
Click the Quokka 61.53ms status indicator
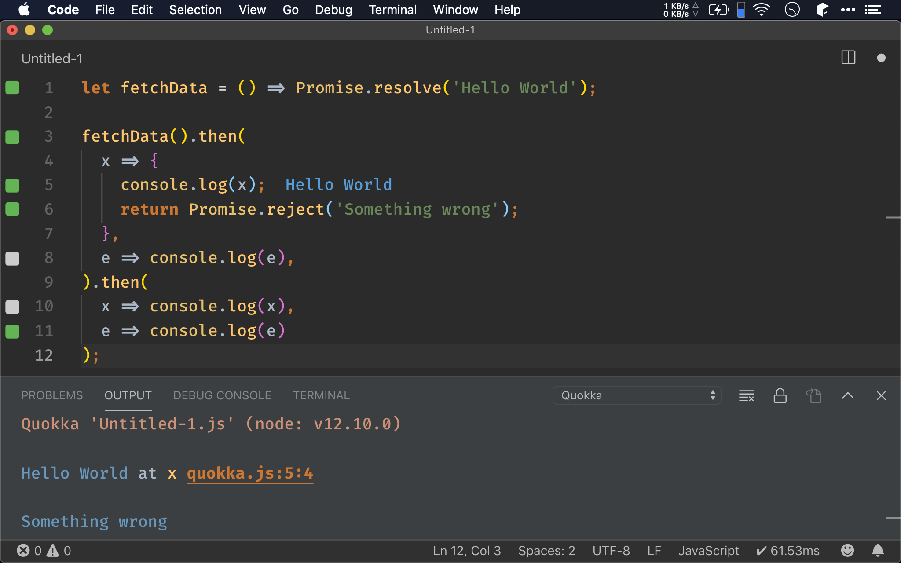point(787,550)
